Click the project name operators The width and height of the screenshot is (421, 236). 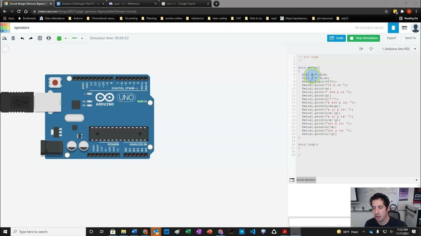[x=22, y=28]
